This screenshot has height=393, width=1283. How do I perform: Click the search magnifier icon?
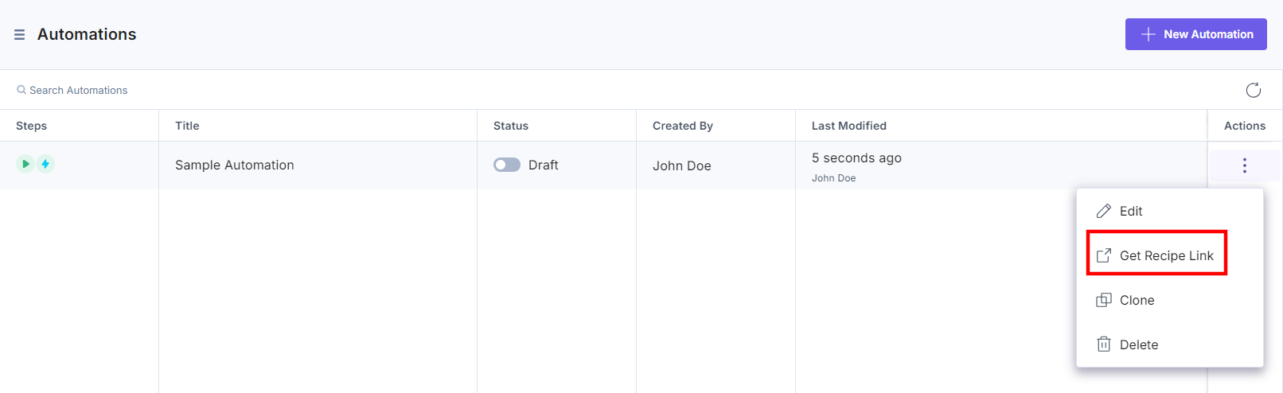pyautogui.click(x=21, y=90)
